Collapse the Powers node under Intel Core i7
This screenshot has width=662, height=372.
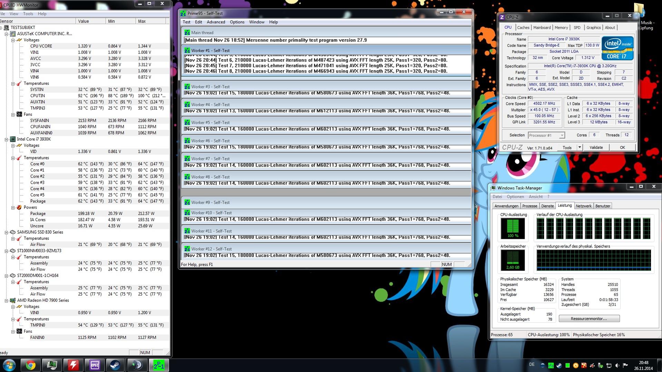tap(13, 208)
